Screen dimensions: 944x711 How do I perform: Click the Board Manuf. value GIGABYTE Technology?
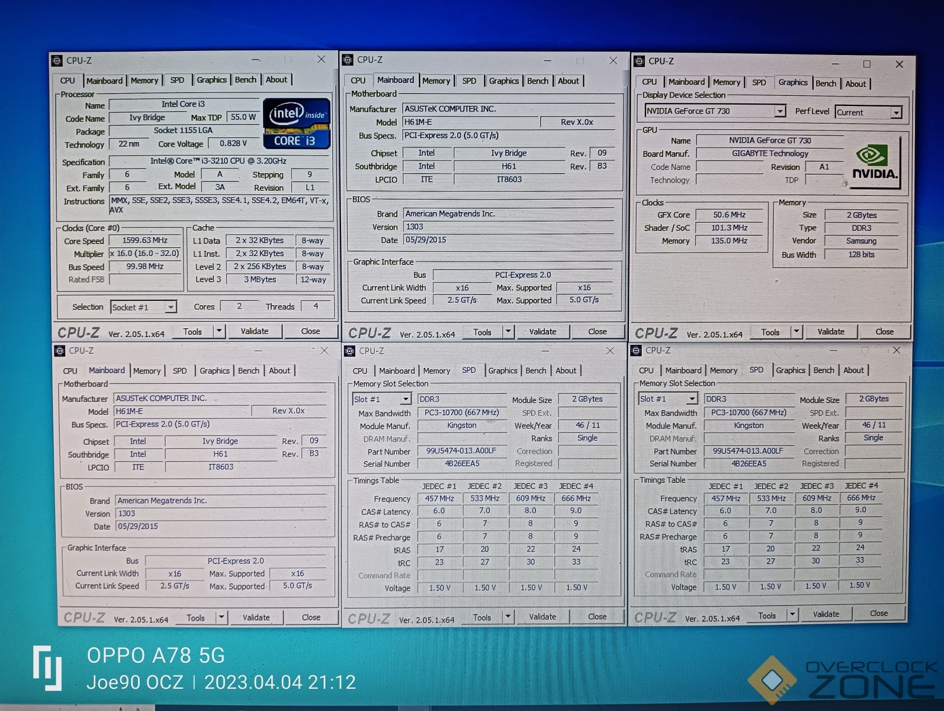coord(770,153)
